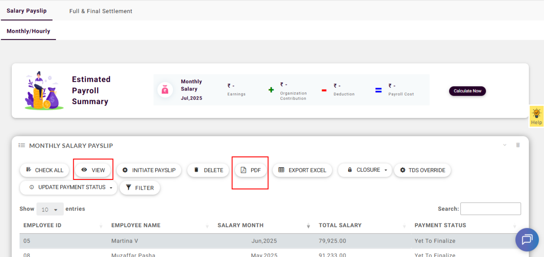Open the Filter options
This screenshot has width=544, height=257.
[140, 188]
